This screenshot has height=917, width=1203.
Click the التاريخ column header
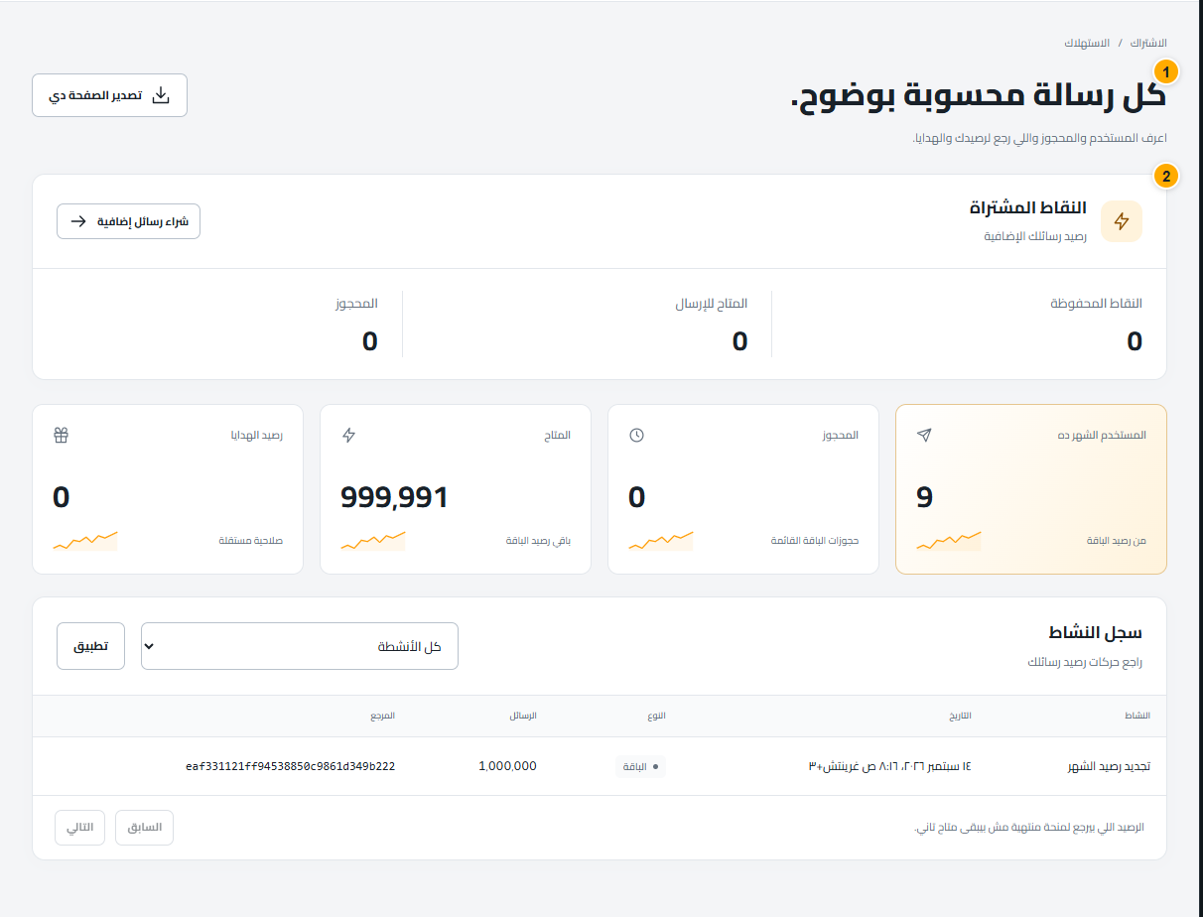click(x=960, y=716)
